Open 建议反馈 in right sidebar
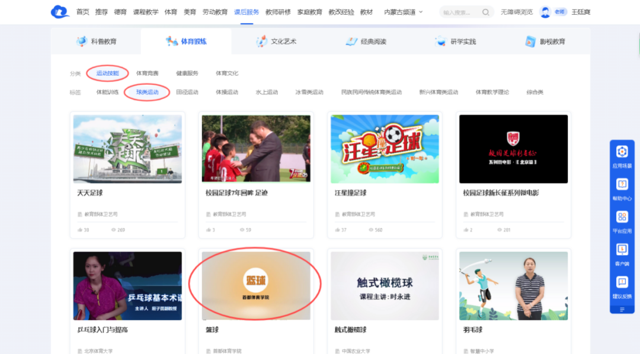640x354 pixels. click(x=622, y=287)
